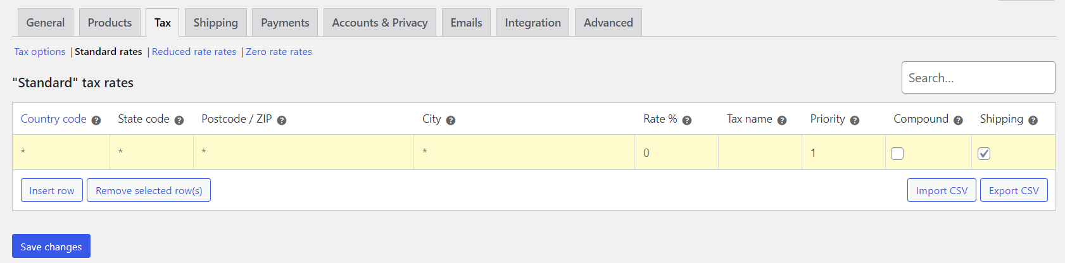This screenshot has height=263, width=1065.
Task: Click Save changes button
Action: 51,247
